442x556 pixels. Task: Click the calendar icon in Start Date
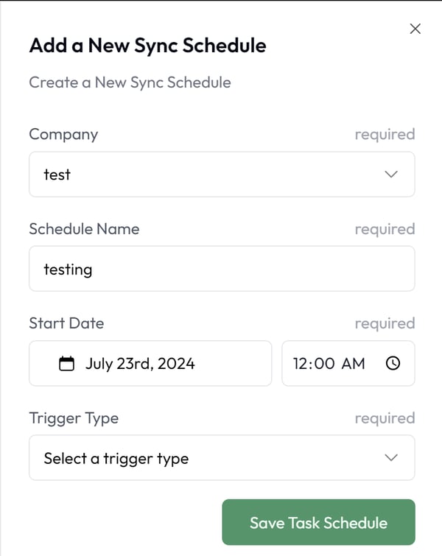(66, 364)
